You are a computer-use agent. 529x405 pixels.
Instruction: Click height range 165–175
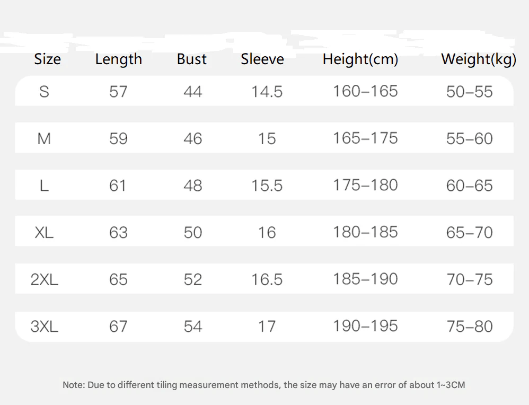(x=365, y=138)
